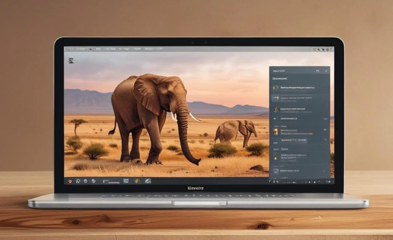Click the feather quill icon in the taskbar

point(148,181)
